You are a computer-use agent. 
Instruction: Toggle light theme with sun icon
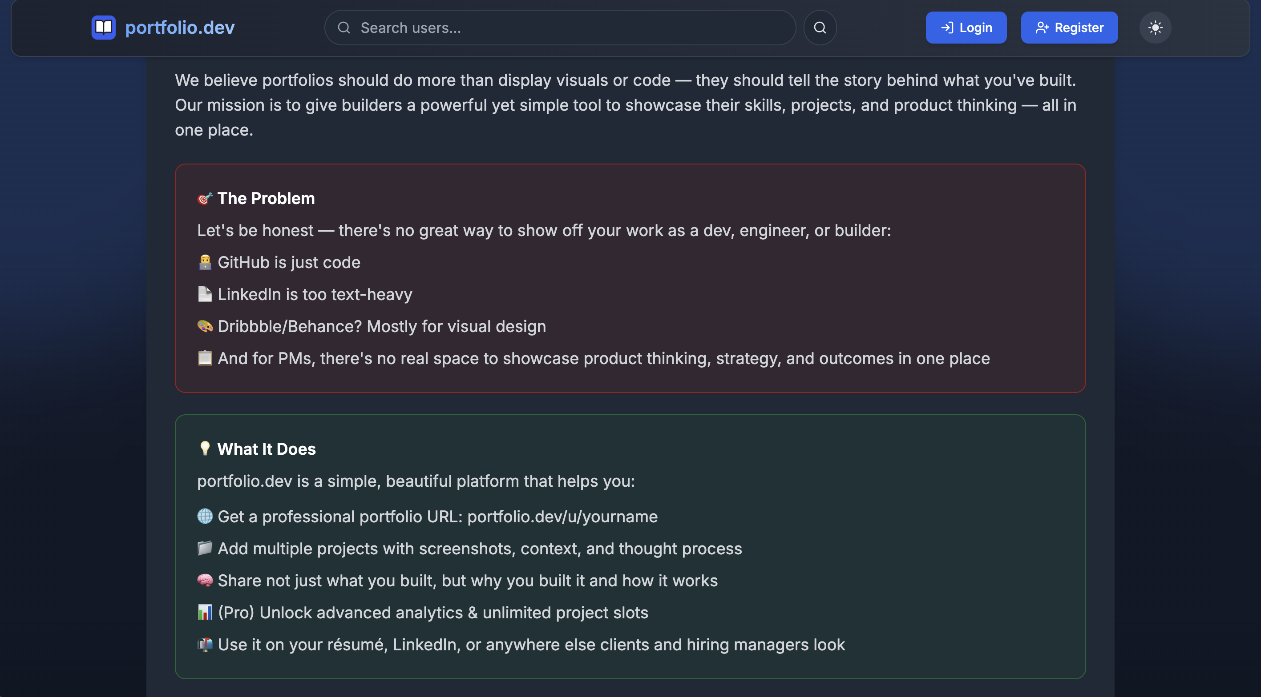tap(1155, 28)
